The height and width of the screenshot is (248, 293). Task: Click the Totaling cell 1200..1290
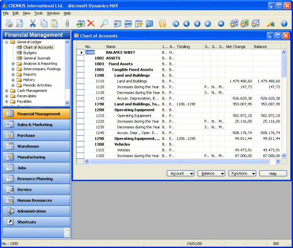click(189, 139)
